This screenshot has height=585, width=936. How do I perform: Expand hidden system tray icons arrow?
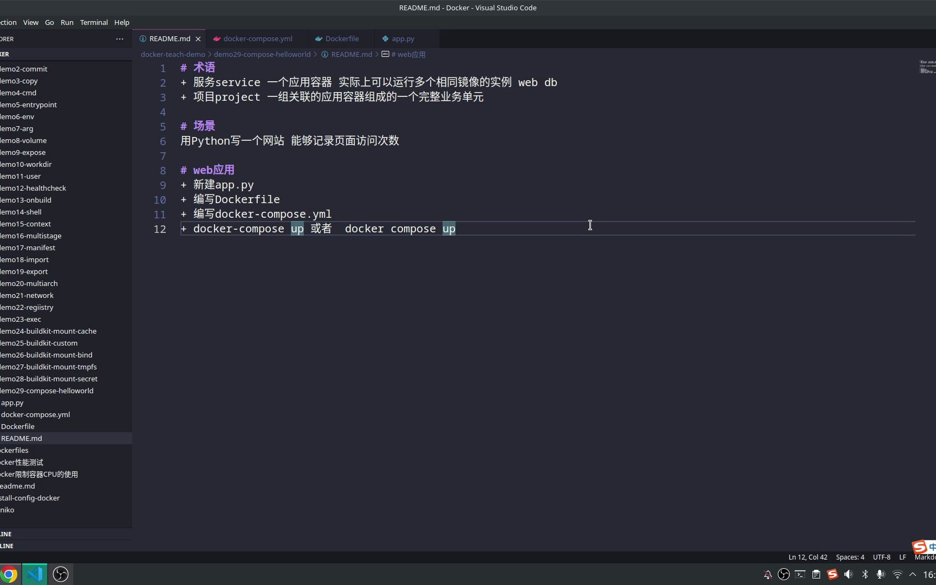913,575
